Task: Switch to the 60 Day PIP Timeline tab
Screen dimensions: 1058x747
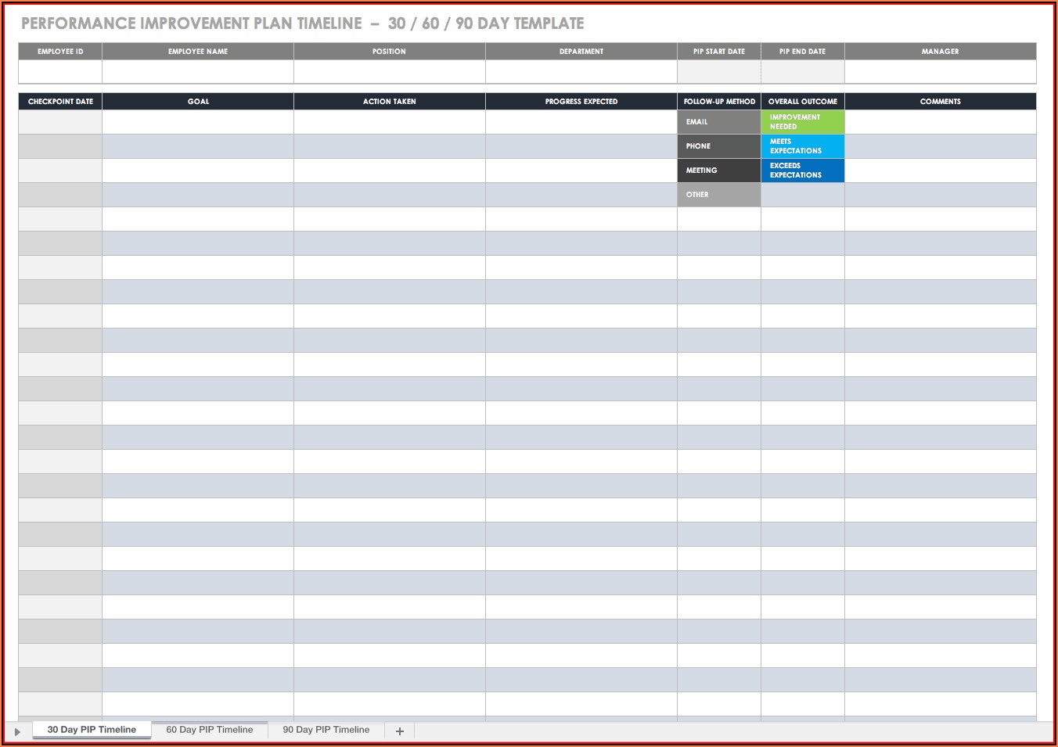Action: coord(209,730)
